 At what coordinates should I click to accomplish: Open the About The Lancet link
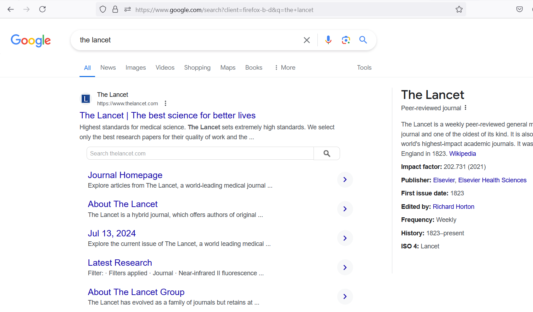(x=123, y=204)
